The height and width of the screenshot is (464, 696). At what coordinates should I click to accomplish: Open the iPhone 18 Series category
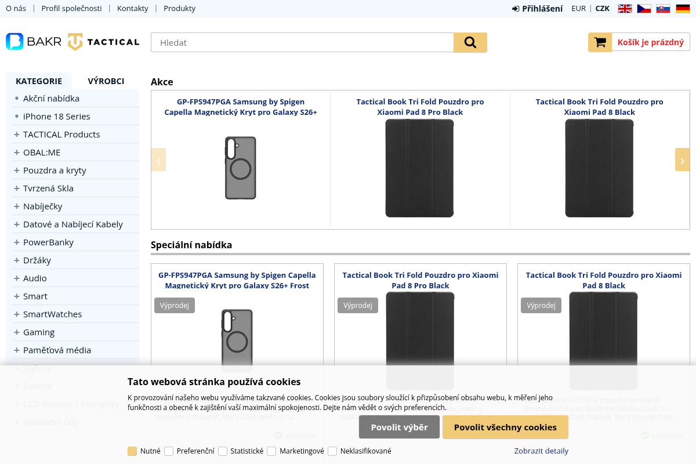point(57,117)
